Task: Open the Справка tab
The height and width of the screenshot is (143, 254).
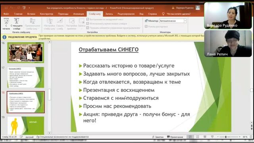Action: pos(152,14)
